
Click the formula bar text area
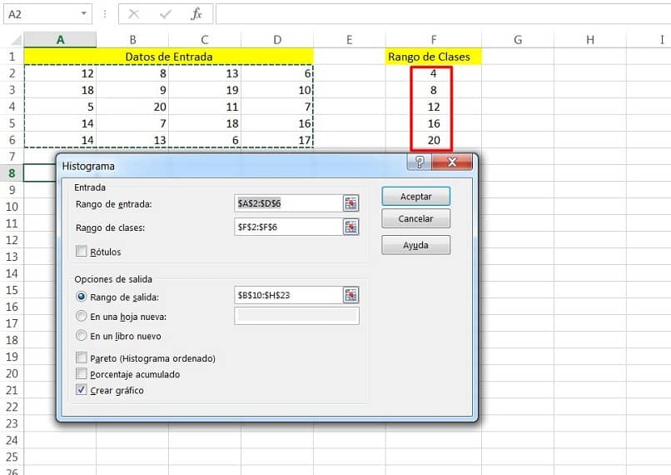[444, 14]
